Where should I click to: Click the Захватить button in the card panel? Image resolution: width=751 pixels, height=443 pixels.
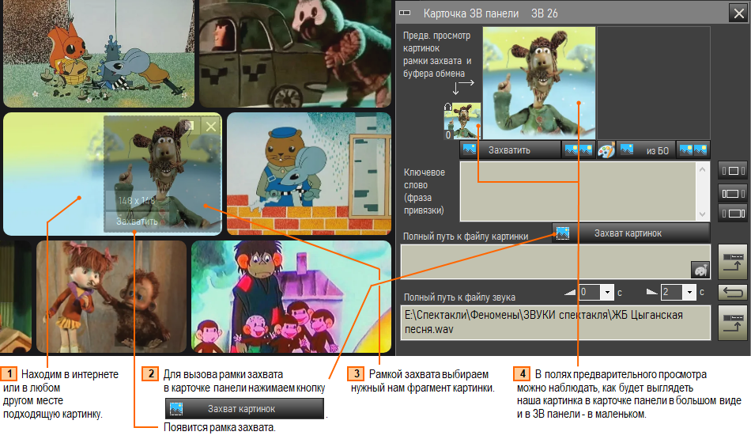point(510,150)
